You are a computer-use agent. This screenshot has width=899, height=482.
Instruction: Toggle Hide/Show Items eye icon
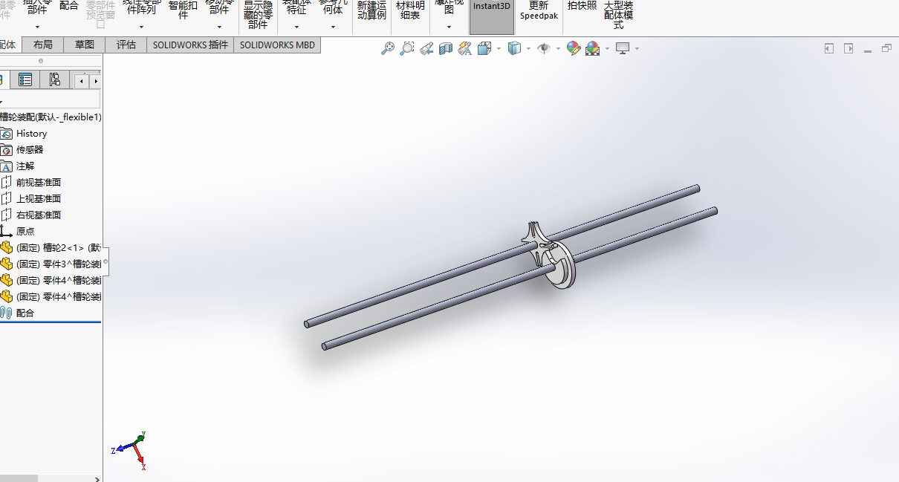tap(544, 49)
